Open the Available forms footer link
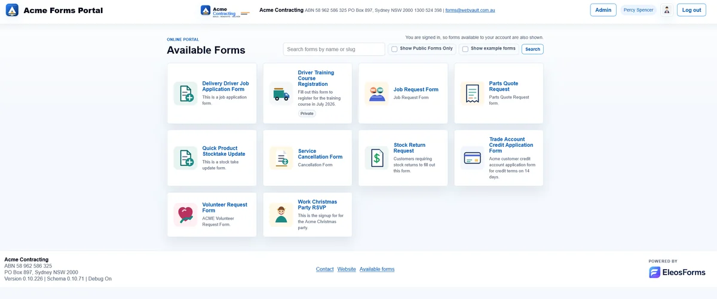This screenshot has height=299, width=717. point(377,269)
